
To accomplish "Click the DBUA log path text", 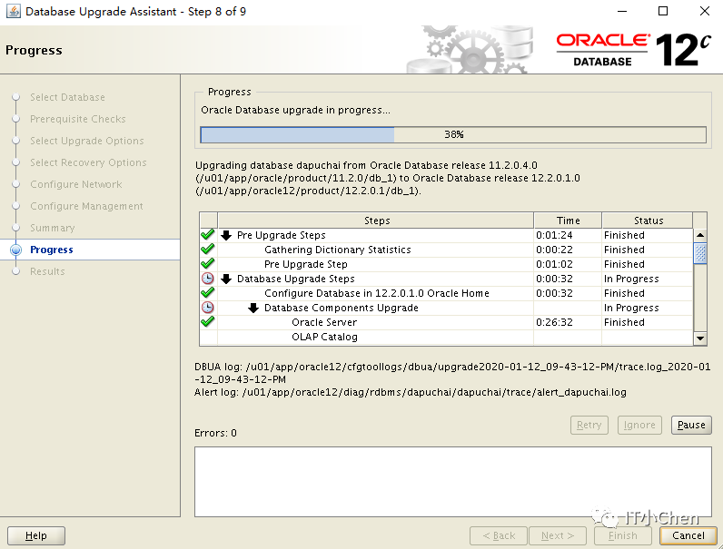I will (x=452, y=373).
